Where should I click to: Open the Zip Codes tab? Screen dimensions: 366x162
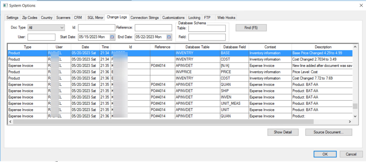pyautogui.click(x=29, y=17)
